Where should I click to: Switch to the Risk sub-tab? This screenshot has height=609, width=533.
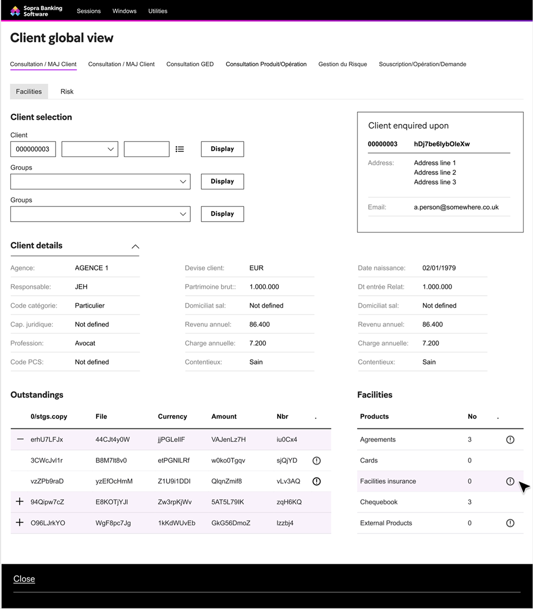[x=67, y=92]
